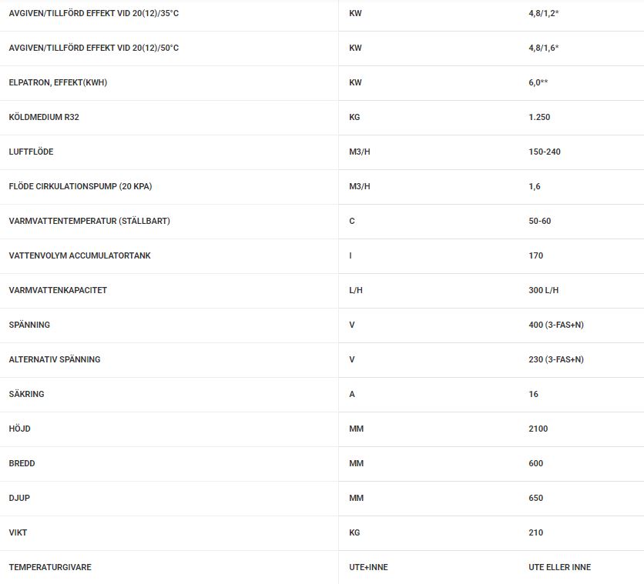This screenshot has width=644, height=584.
Task: Click the LUFTFLÖDE value 150-240
Action: coord(545,152)
